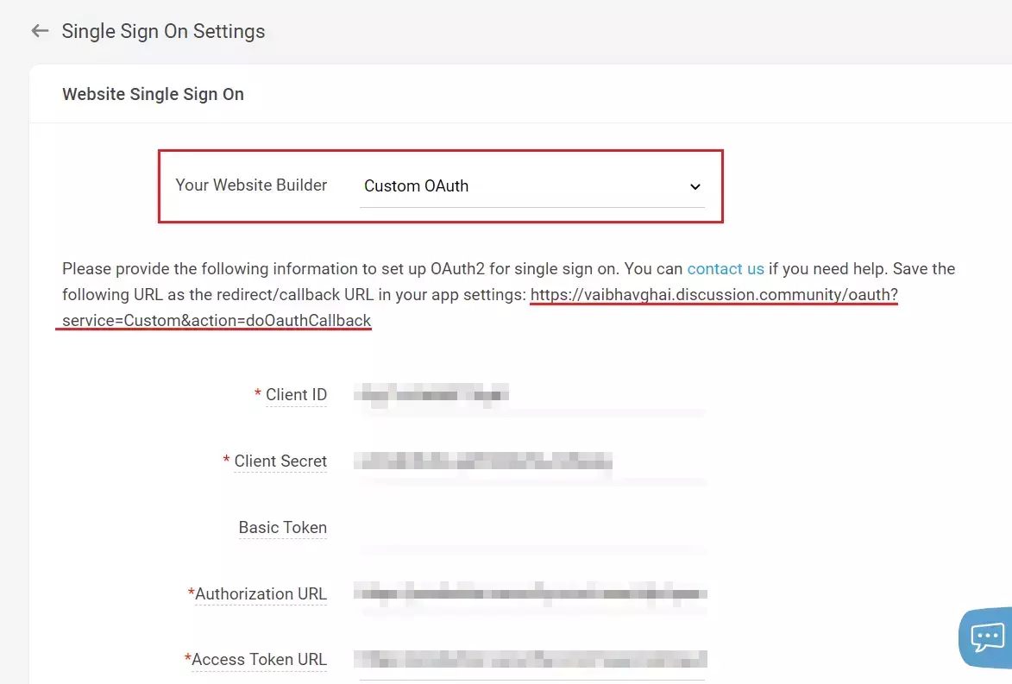Viewport: 1012px width, 684px height.
Task: Open the live chat support widget
Action: 985,637
